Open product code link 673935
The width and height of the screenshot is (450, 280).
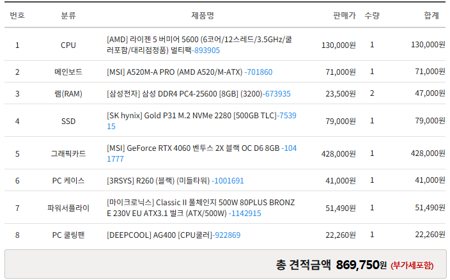(276, 94)
